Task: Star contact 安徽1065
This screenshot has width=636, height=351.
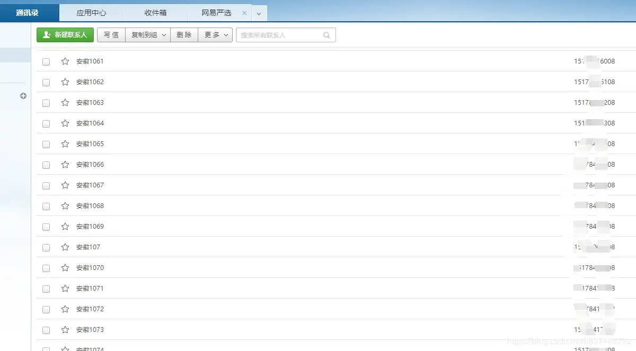Action: [65, 144]
